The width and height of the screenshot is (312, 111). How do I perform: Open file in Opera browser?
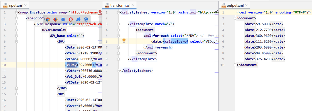pyautogui.click(x=70, y=19)
